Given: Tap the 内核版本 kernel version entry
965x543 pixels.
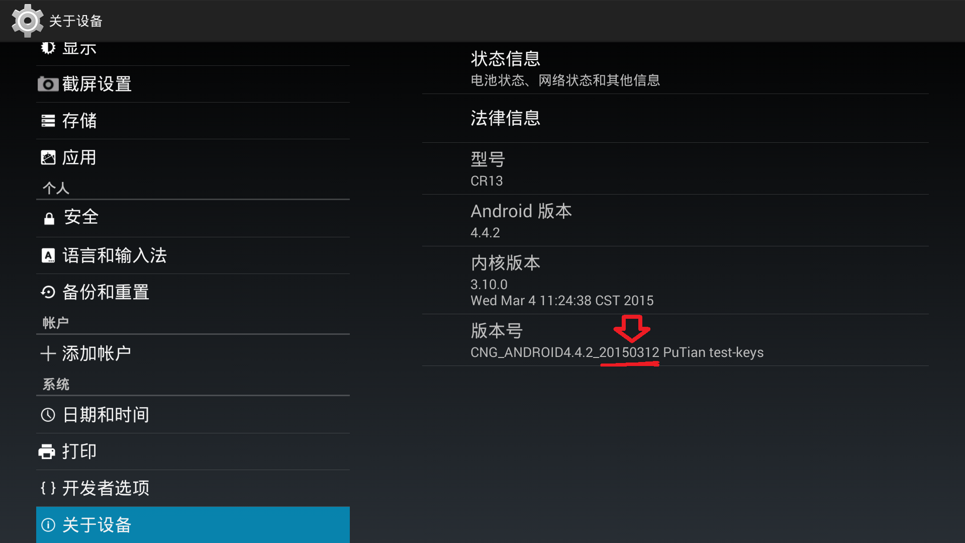Looking at the screenshot, I should (675, 281).
